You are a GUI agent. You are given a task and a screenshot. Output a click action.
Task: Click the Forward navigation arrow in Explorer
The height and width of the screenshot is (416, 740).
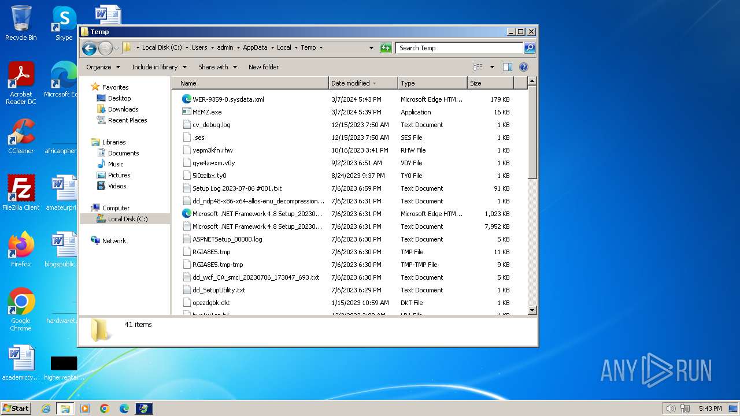click(x=105, y=48)
